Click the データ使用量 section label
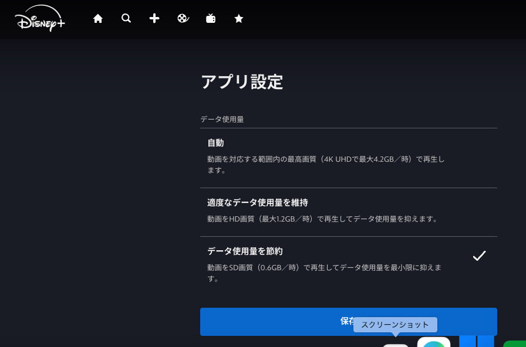 [x=222, y=119]
